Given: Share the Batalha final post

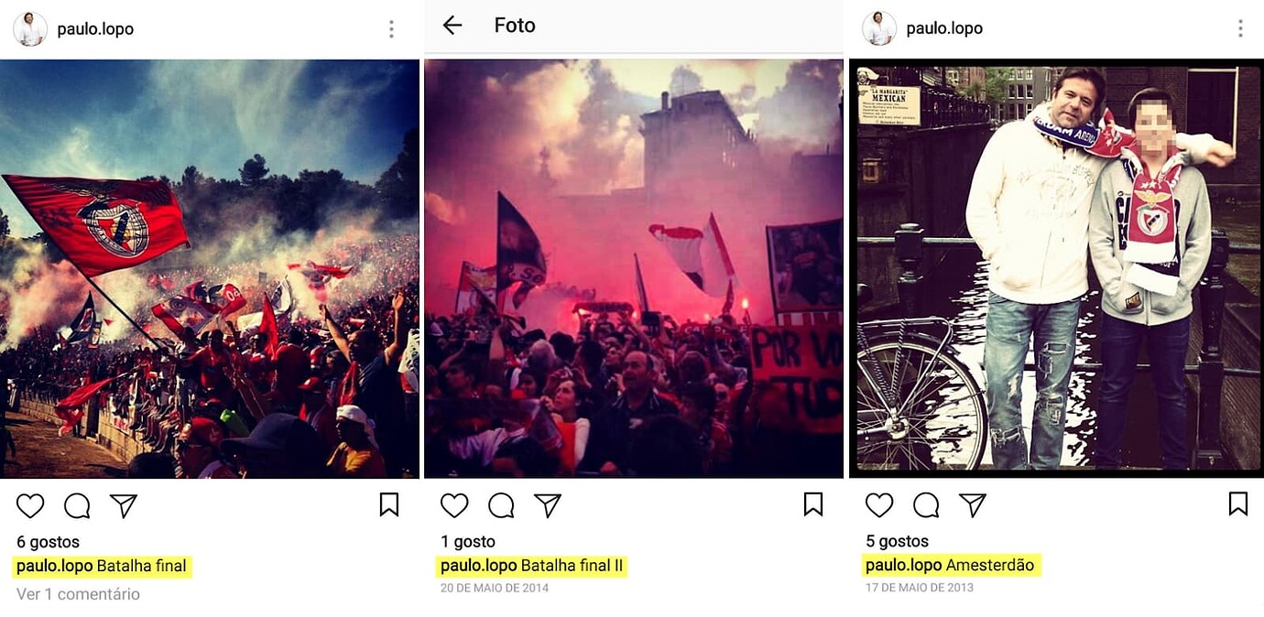Looking at the screenshot, I should click(124, 505).
